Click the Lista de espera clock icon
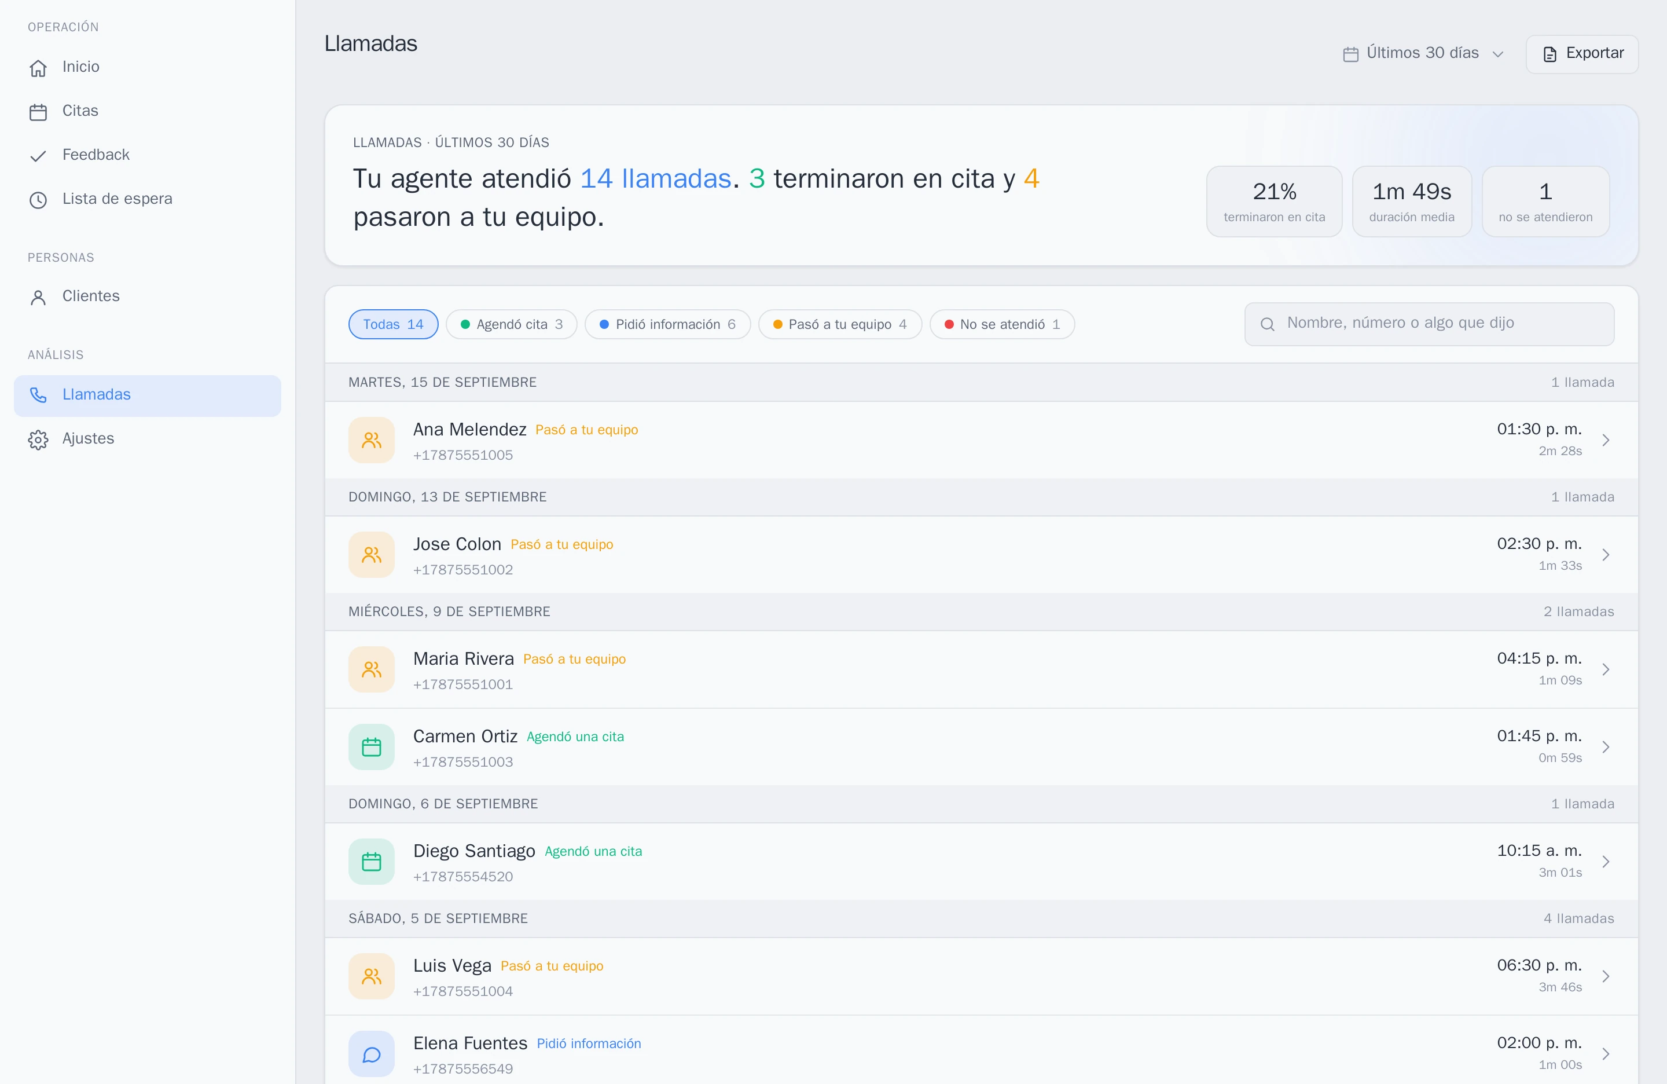Image resolution: width=1667 pixels, height=1084 pixels. (38, 200)
